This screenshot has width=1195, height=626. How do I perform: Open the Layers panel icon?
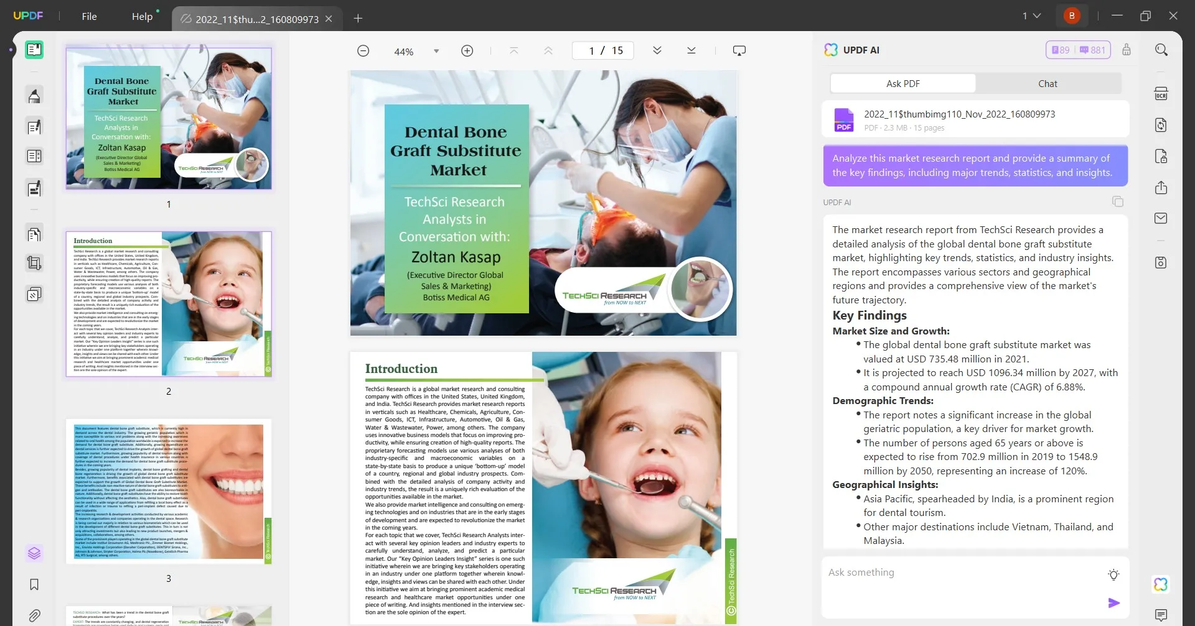pos(34,553)
